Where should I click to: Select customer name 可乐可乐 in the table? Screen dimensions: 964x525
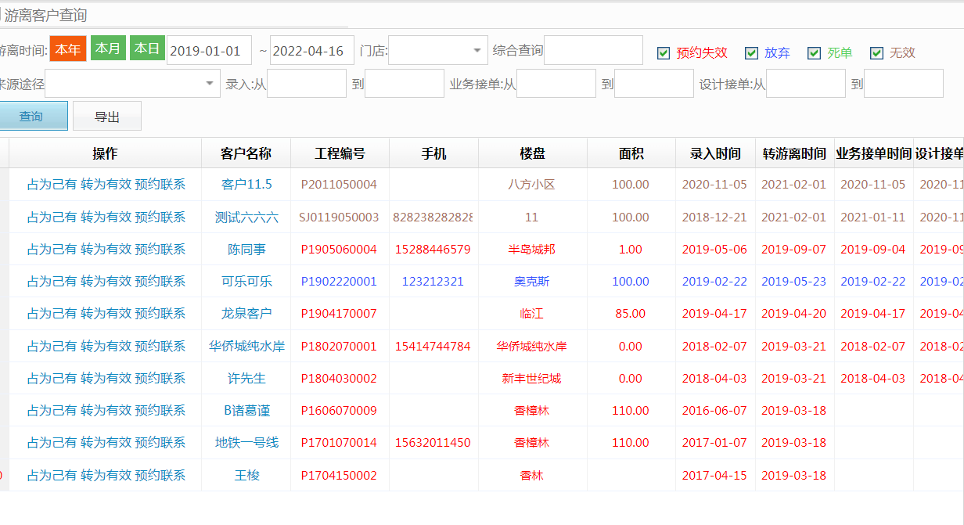tap(246, 281)
